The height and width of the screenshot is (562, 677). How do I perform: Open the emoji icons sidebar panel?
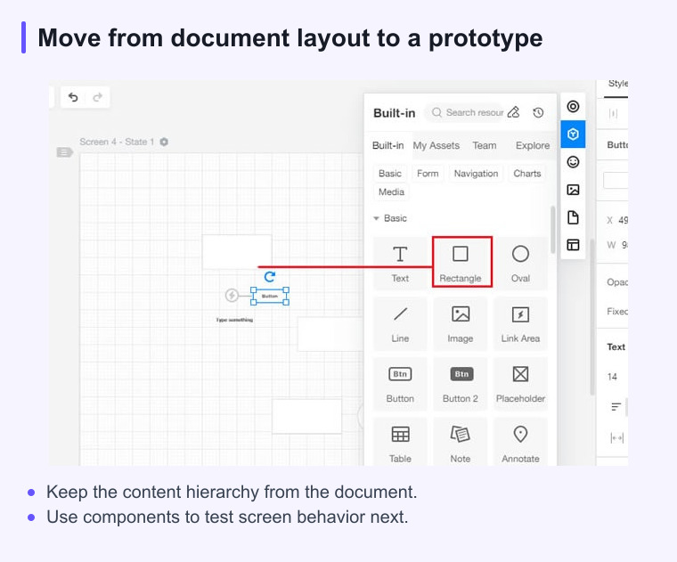pos(573,162)
